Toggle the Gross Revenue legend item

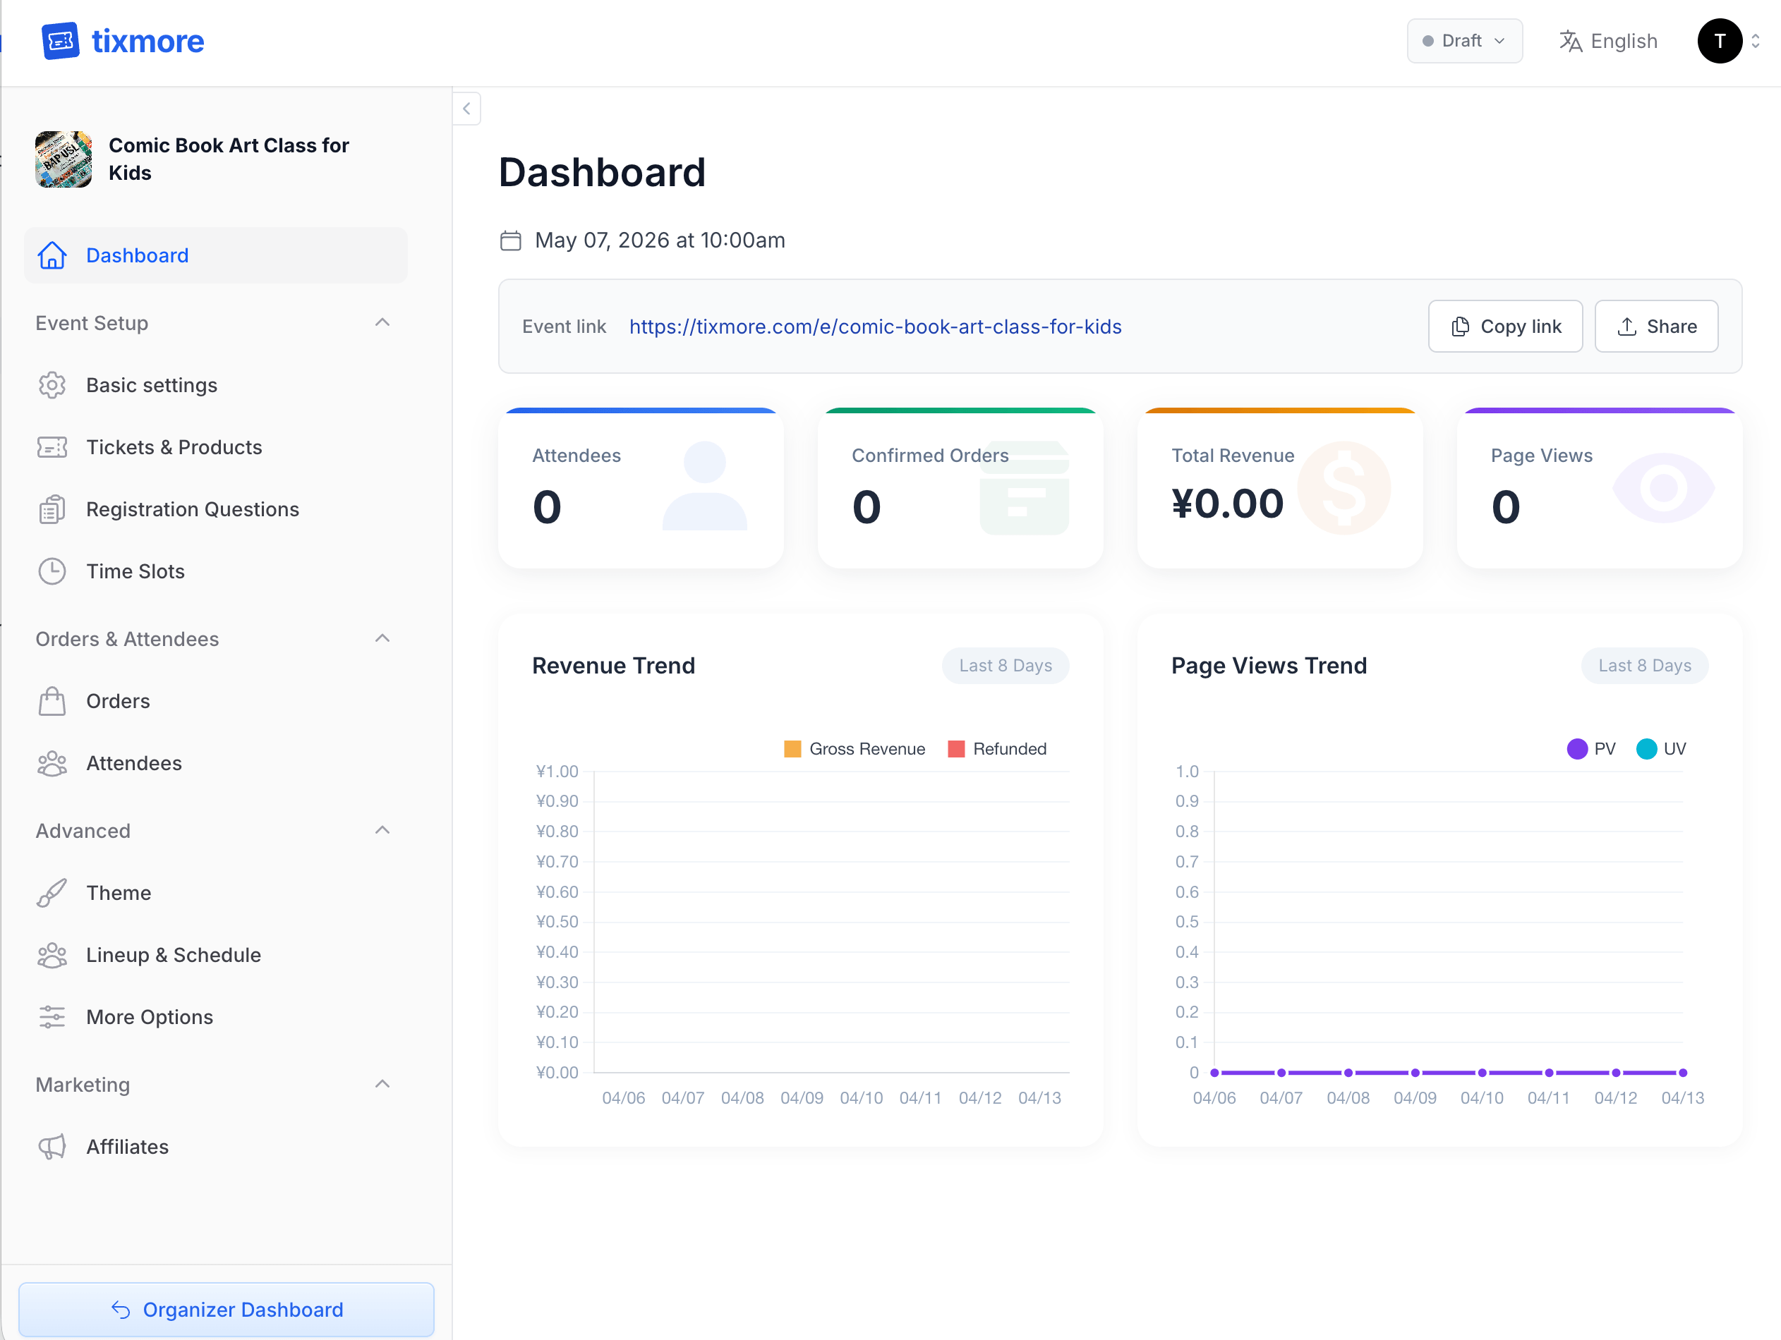pos(854,748)
